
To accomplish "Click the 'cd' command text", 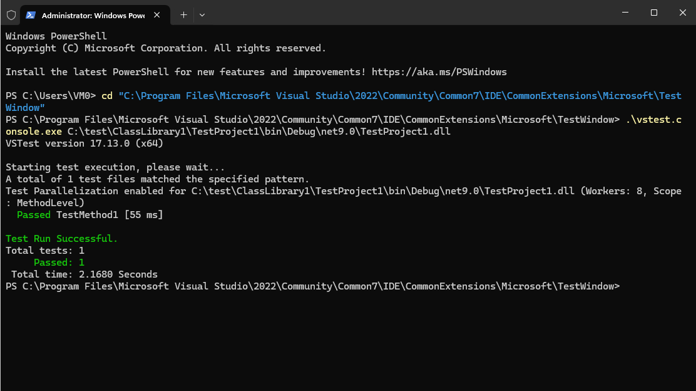I will [x=107, y=96].
